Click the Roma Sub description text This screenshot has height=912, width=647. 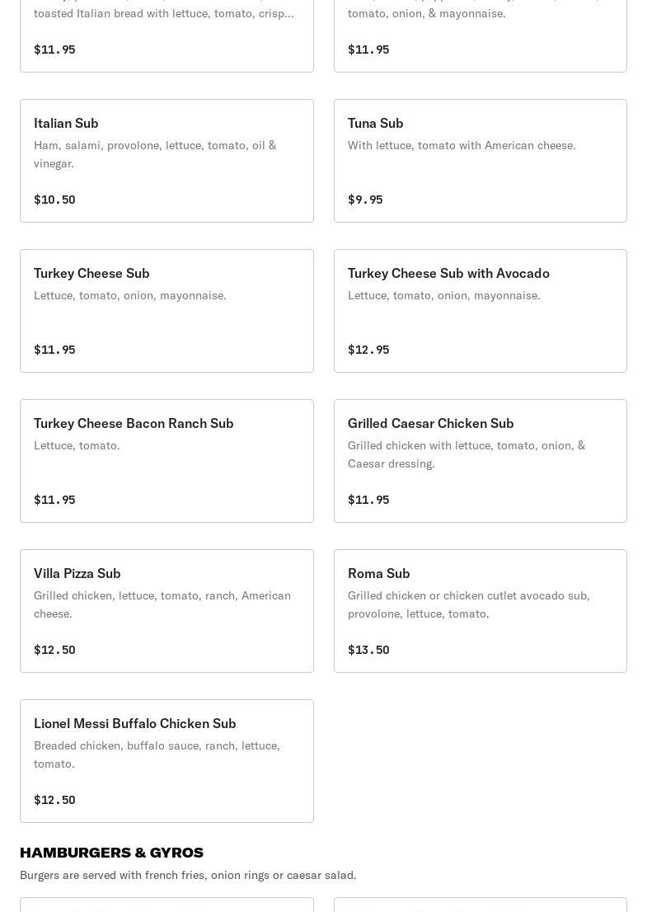pos(468,604)
